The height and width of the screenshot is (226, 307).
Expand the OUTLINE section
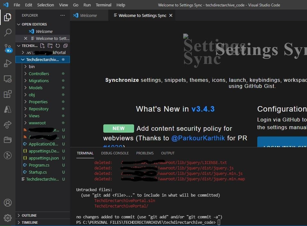coord(29,215)
